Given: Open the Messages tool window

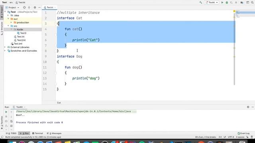Looking at the screenshot, I should click(x=54, y=133).
